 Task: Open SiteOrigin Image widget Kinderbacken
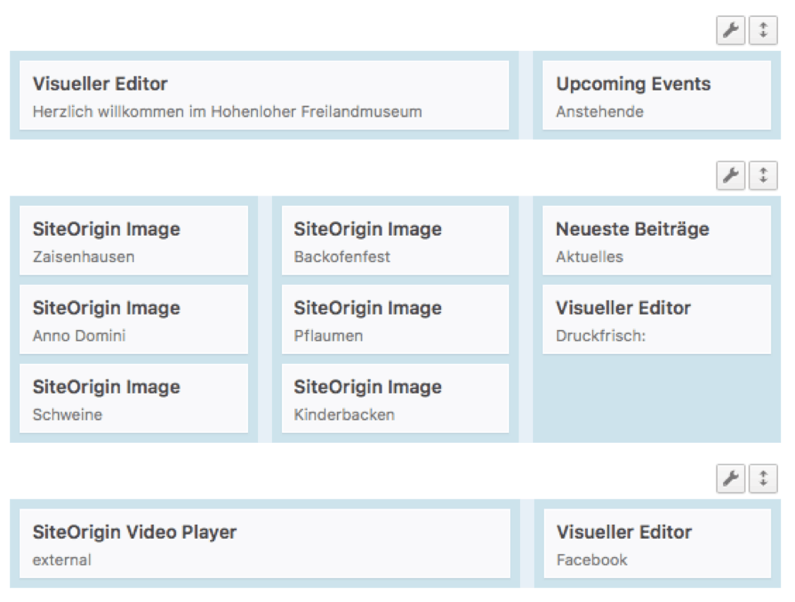(395, 399)
